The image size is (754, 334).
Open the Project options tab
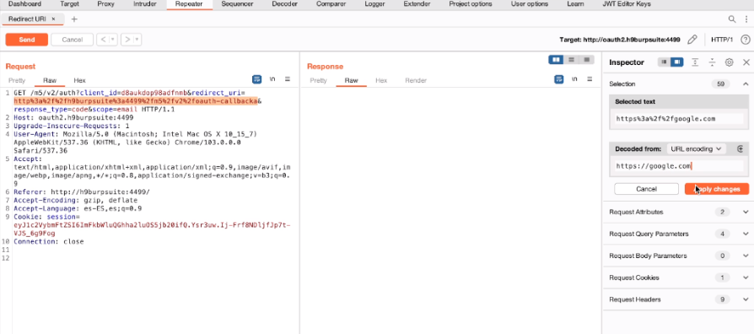471,4
